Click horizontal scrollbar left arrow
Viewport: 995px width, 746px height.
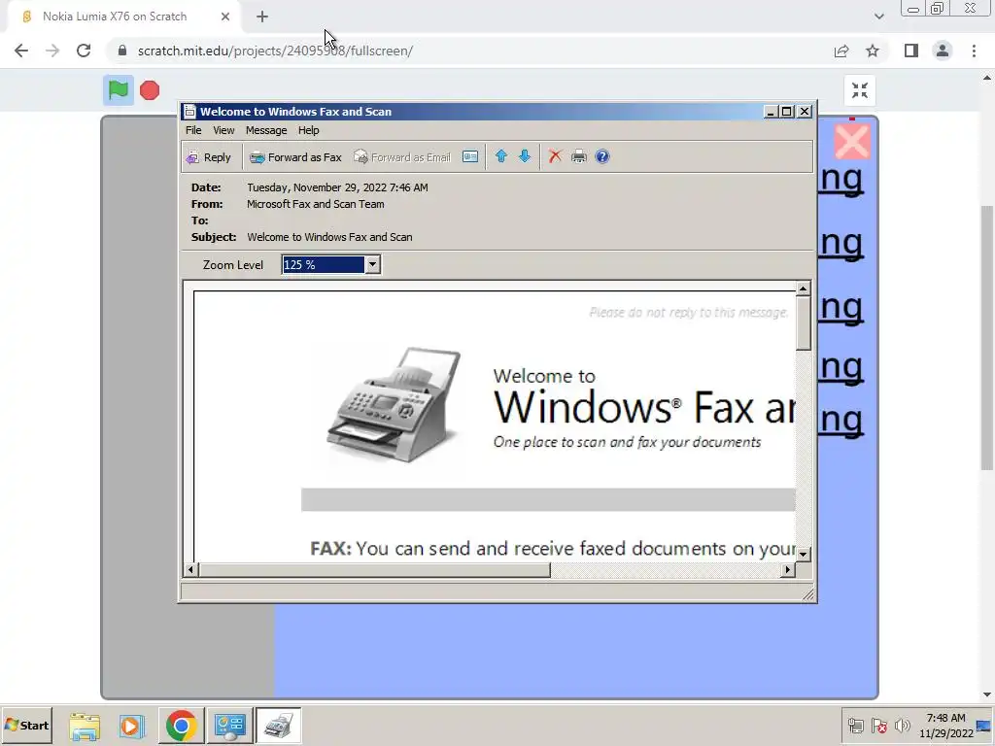click(x=190, y=569)
